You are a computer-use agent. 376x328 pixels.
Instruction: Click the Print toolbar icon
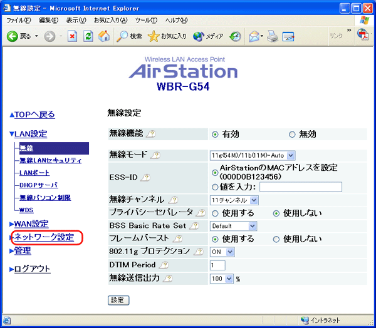coord(273,36)
